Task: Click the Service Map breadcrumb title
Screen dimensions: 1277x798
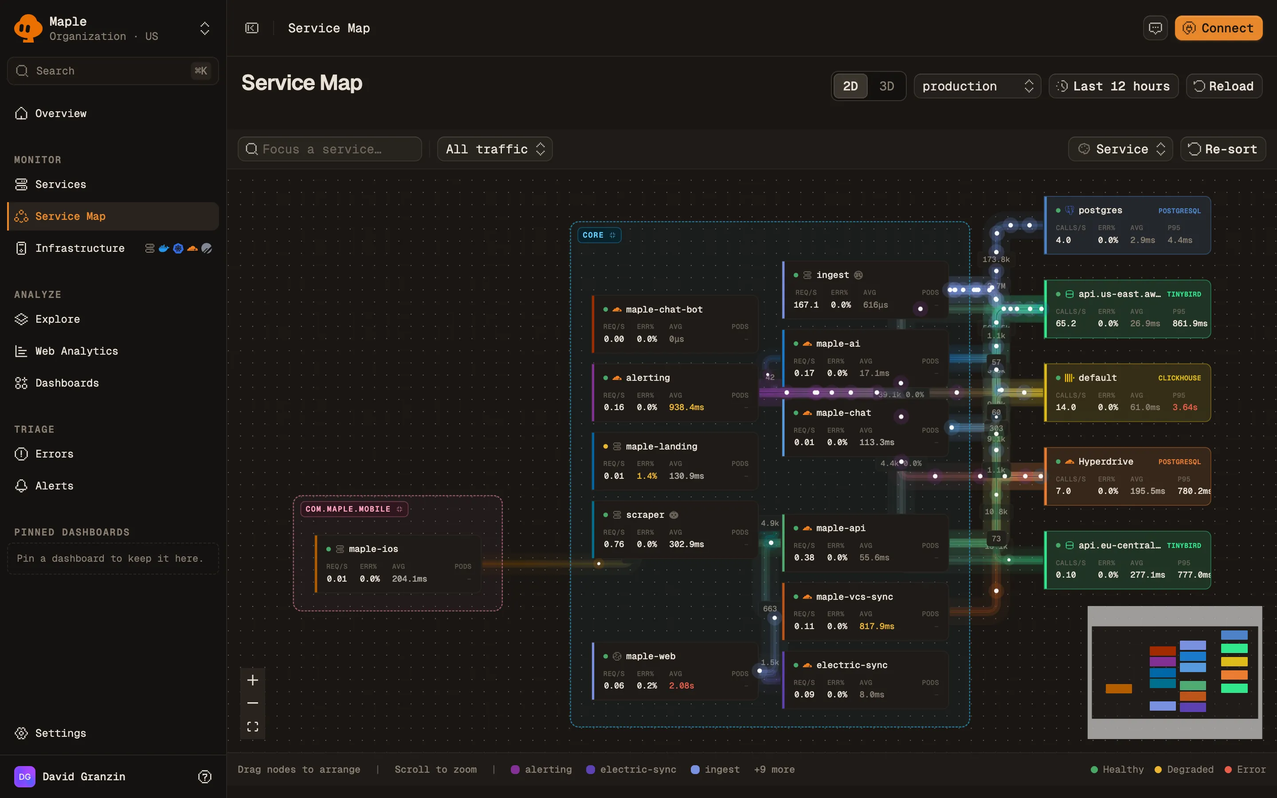Action: pos(329,28)
